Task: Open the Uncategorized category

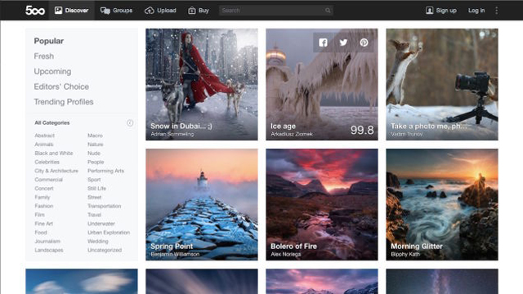Action: [105, 250]
